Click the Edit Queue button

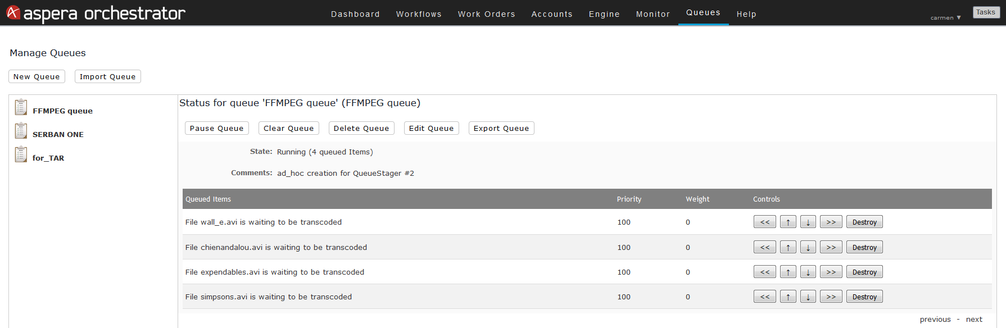coord(431,128)
